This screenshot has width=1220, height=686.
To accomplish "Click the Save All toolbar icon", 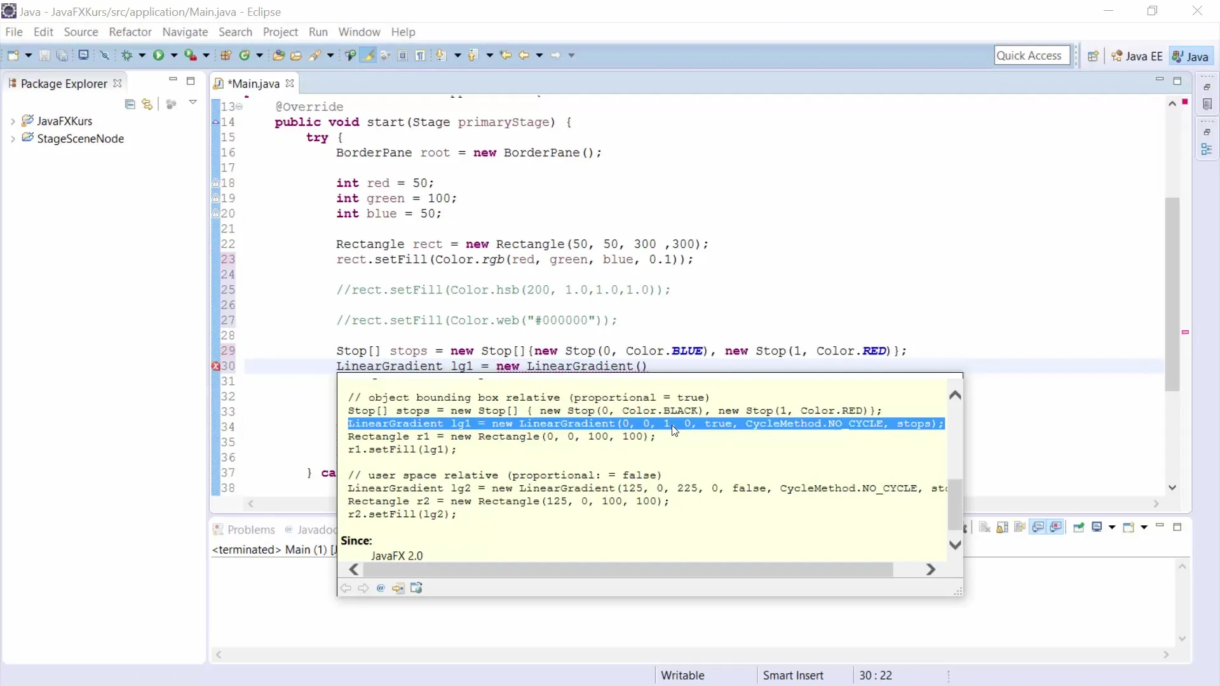I will (x=62, y=55).
